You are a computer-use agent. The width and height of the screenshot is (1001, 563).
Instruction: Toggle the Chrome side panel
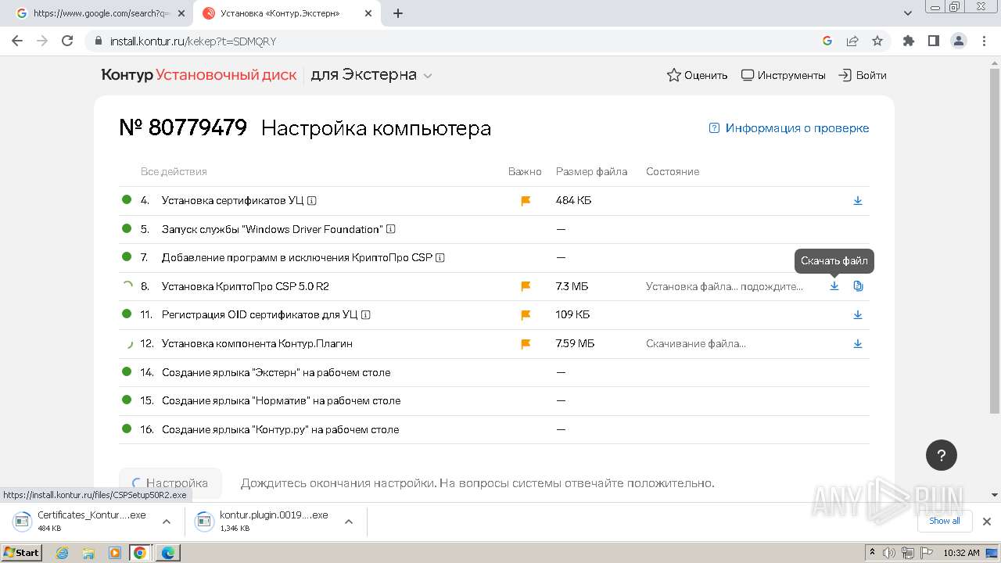click(x=933, y=41)
